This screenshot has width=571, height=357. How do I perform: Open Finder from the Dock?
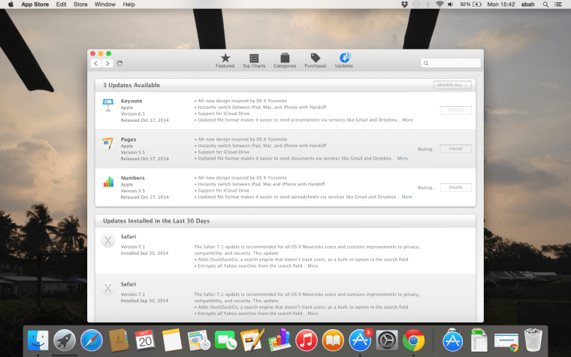[38, 340]
